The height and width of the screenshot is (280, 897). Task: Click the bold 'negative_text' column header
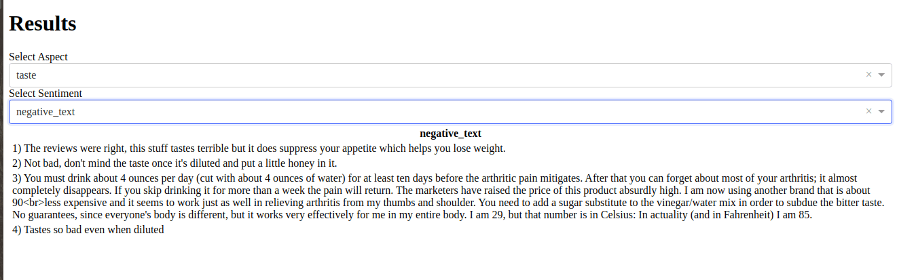point(450,134)
